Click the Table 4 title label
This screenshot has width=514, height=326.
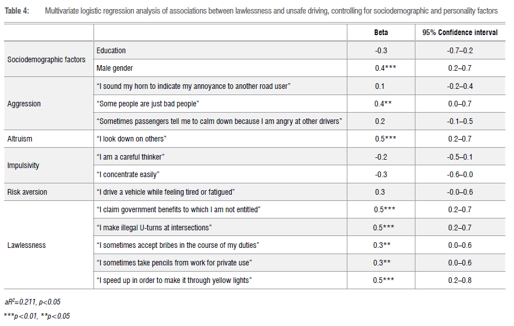tap(16, 11)
